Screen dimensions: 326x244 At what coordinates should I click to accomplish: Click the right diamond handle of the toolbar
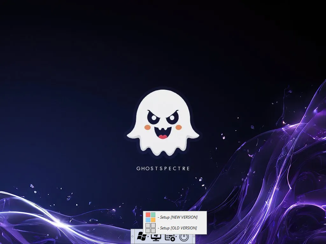(194, 236)
